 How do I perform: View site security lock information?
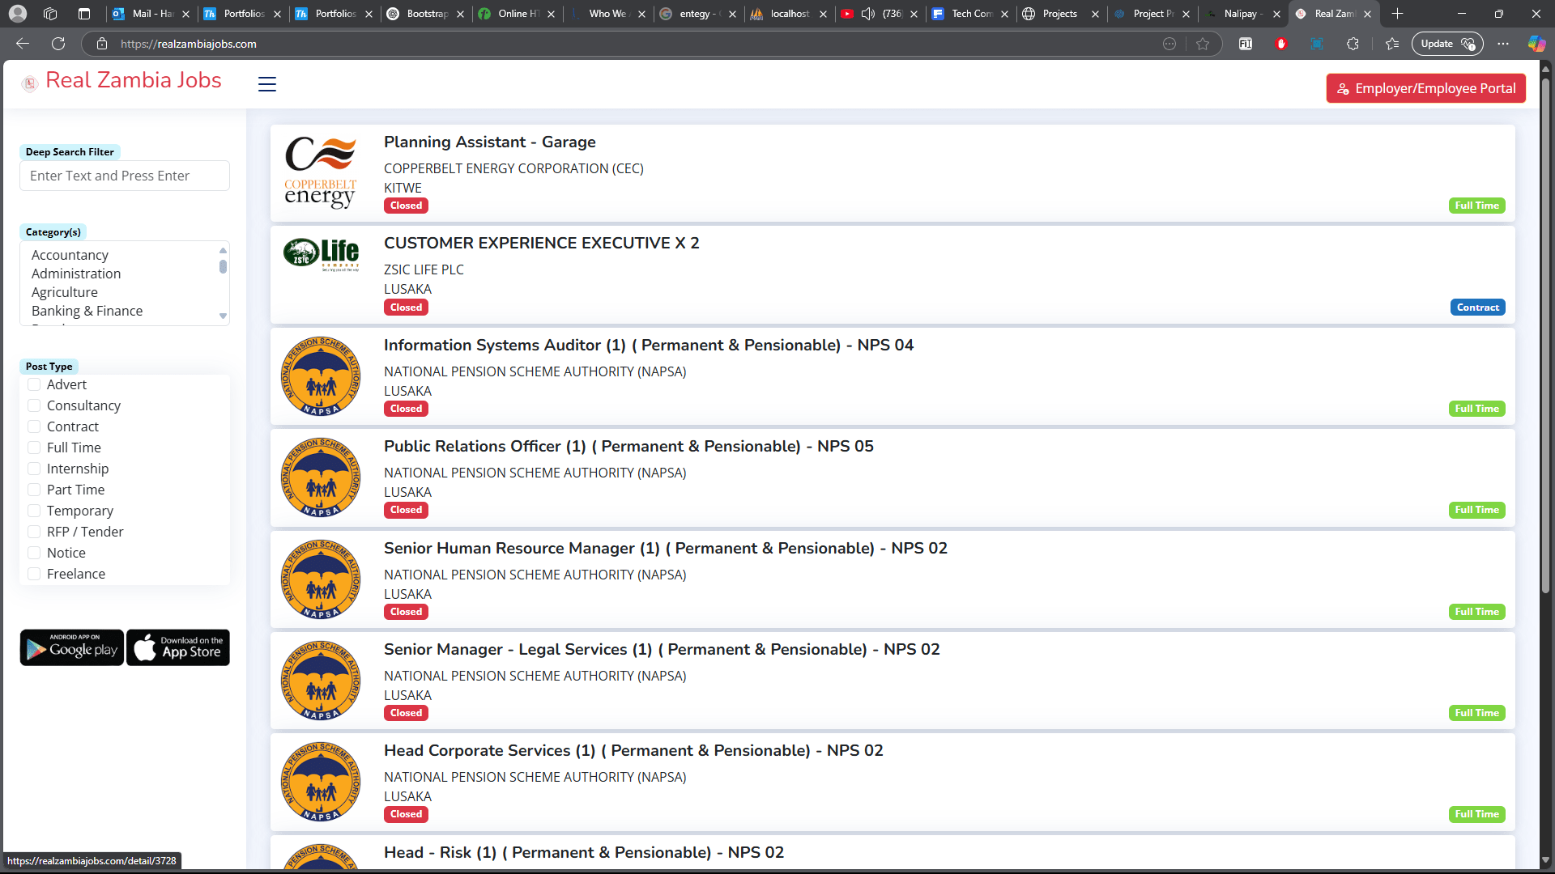(x=102, y=44)
